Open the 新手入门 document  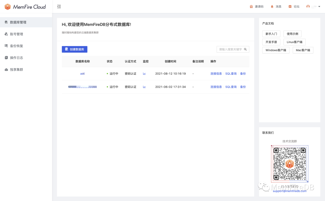pyautogui.click(x=271, y=34)
